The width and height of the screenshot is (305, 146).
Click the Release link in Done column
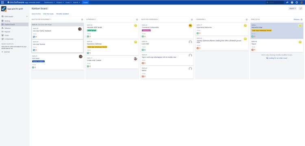[296, 19]
